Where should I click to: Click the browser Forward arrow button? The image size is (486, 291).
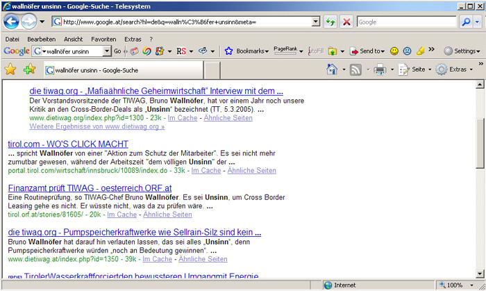pos(29,22)
